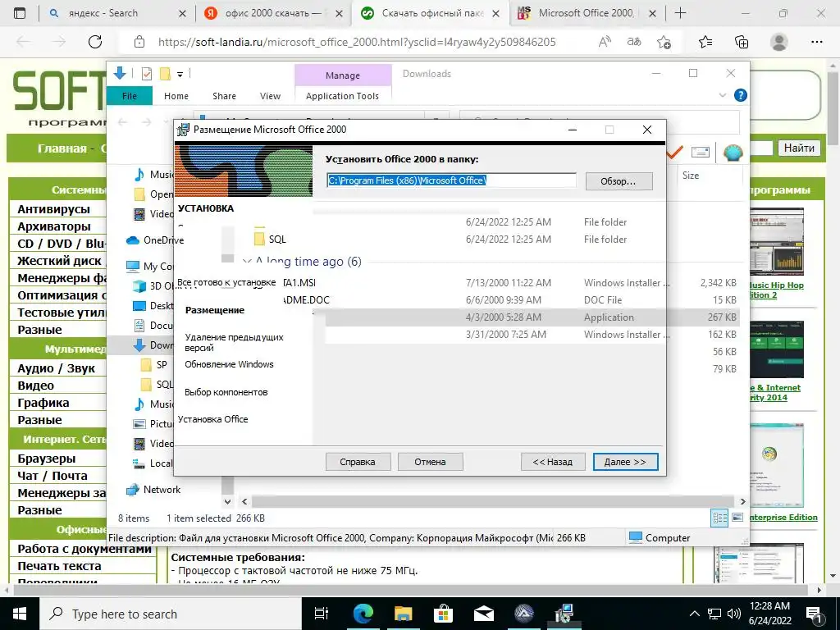Click the translate icon in address bar
The image size is (840, 630).
tap(634, 42)
